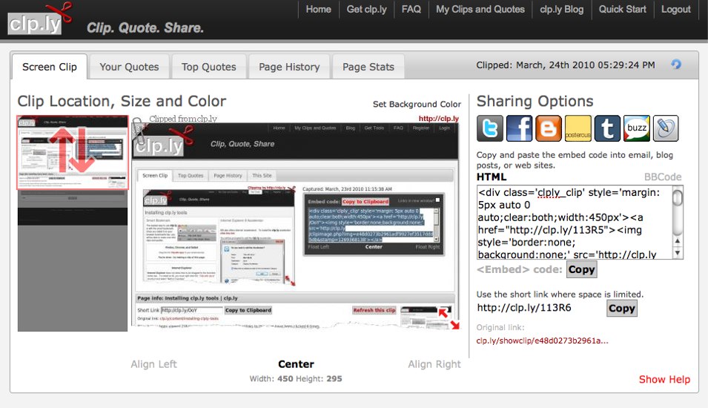Set alignment to Align Left
The width and height of the screenshot is (708, 408).
[x=153, y=364]
